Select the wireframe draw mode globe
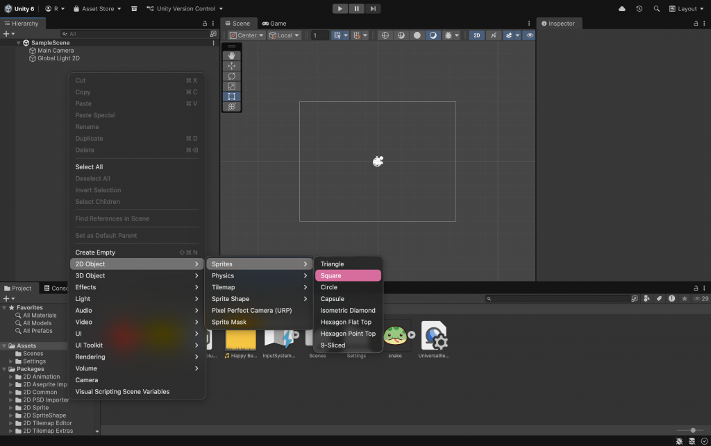Viewport: 711px width, 446px height. (x=385, y=35)
